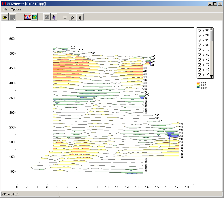
Task: Switch to wiggle profiles plot view
Action: 27,17
